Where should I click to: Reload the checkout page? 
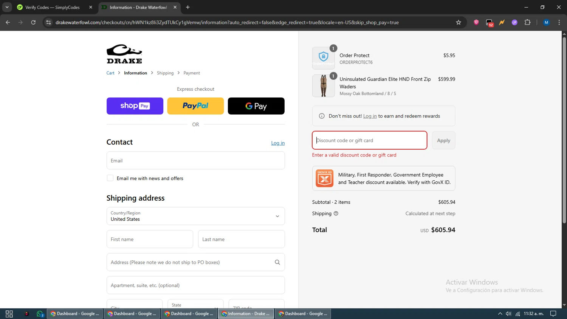tap(33, 22)
